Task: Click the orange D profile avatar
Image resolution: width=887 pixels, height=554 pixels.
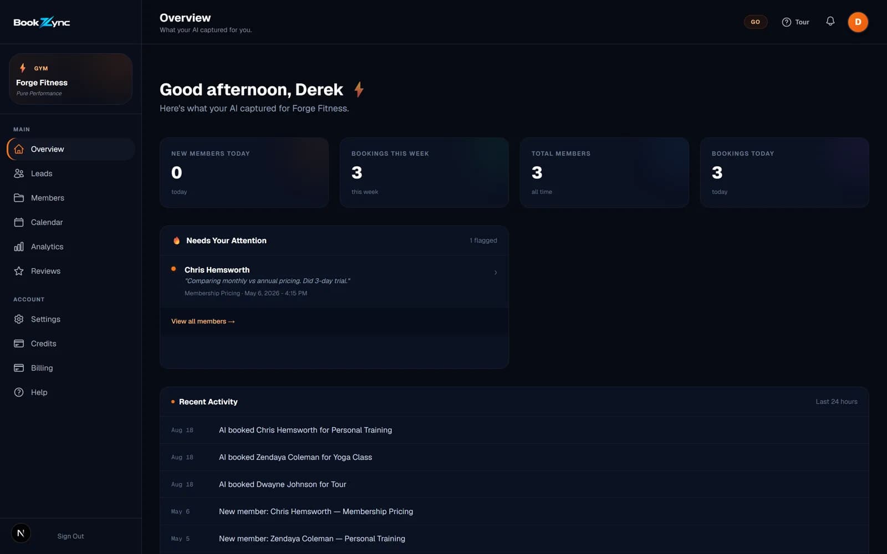Action: (x=858, y=22)
